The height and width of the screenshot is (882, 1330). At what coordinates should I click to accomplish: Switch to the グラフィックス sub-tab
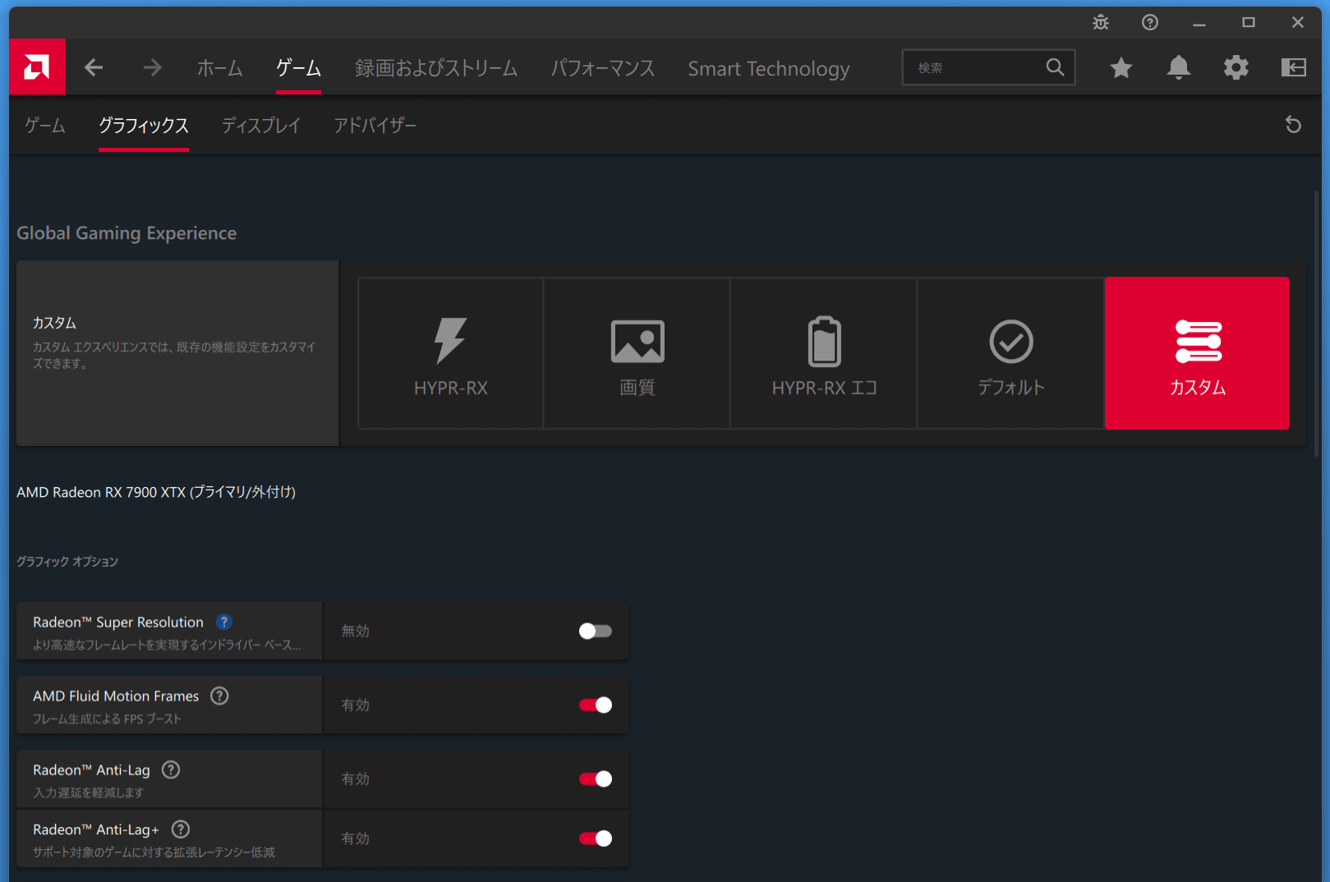coord(144,125)
